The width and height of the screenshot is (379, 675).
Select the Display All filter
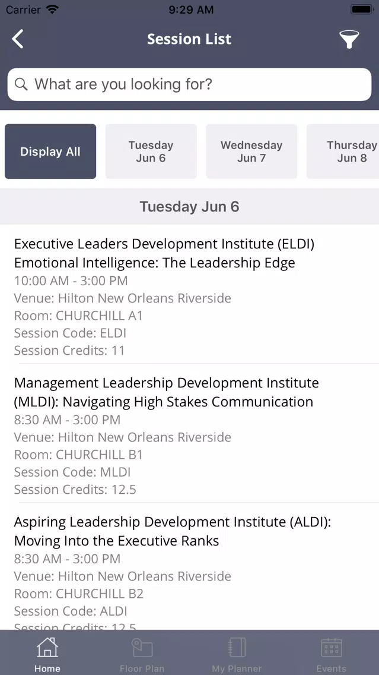pos(50,152)
